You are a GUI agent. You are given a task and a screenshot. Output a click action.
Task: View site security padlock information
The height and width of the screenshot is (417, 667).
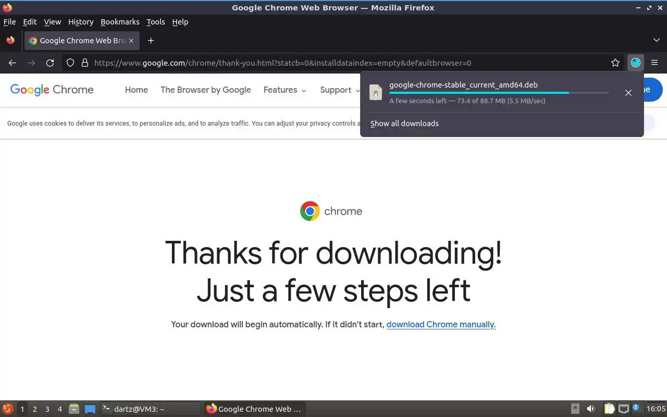(x=85, y=63)
